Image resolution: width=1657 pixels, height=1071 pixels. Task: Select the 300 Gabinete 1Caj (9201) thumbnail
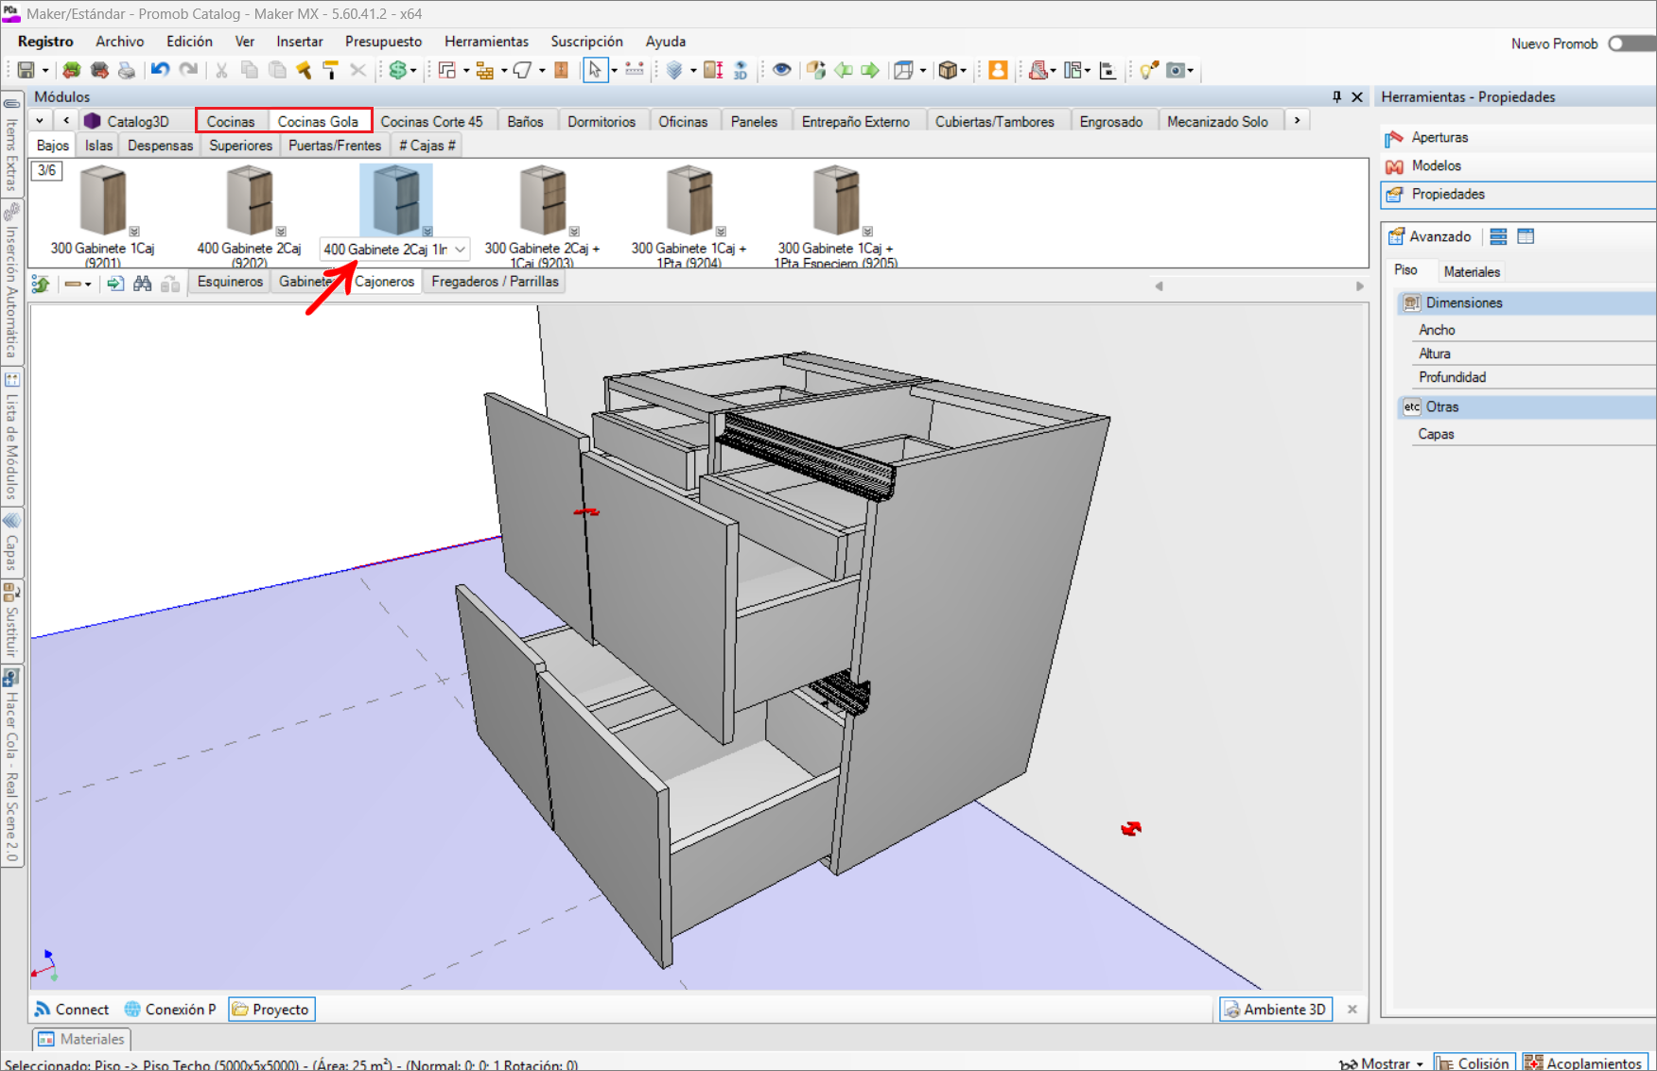102,199
